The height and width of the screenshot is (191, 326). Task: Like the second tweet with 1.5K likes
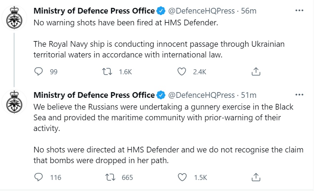(x=182, y=177)
